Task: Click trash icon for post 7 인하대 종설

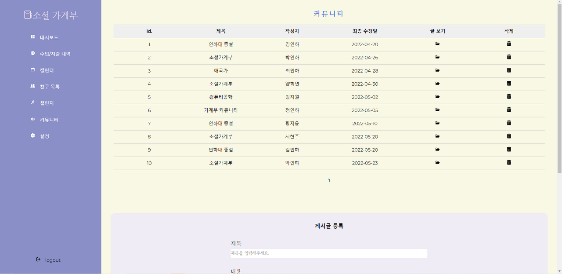Action: point(508,123)
